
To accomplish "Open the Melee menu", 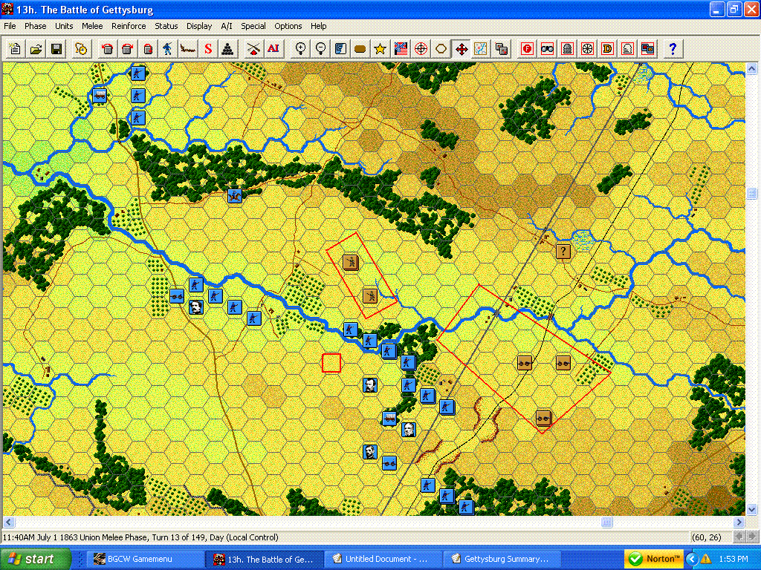I will [x=92, y=26].
